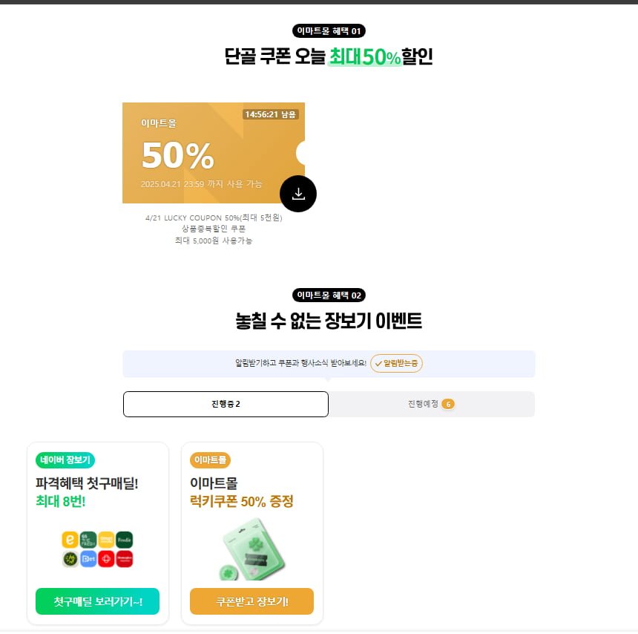This screenshot has width=638, height=634.
Task: Open the 파격혜택 첫구매딜 event title
Action: coord(87,484)
